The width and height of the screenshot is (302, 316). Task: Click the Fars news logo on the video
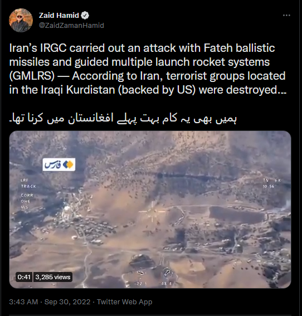click(59, 164)
